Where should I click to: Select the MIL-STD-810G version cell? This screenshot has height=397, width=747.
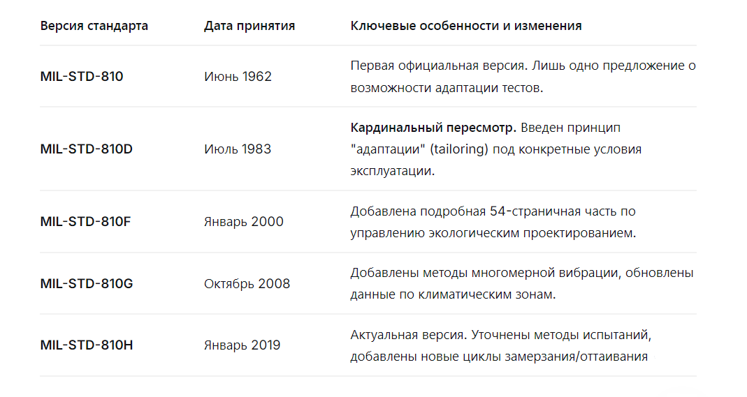pyautogui.click(x=87, y=284)
